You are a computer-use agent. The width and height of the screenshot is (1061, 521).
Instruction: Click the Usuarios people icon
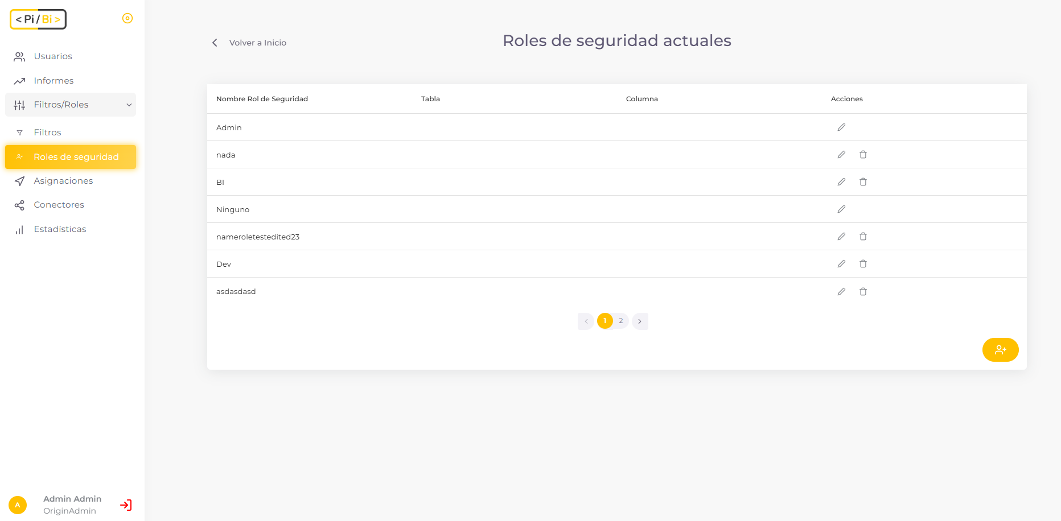pos(19,56)
